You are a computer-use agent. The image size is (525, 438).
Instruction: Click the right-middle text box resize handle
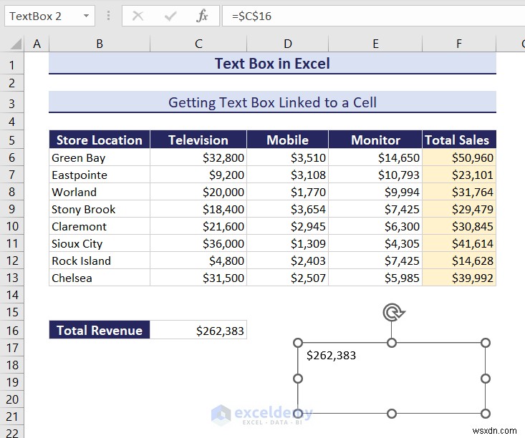point(486,379)
